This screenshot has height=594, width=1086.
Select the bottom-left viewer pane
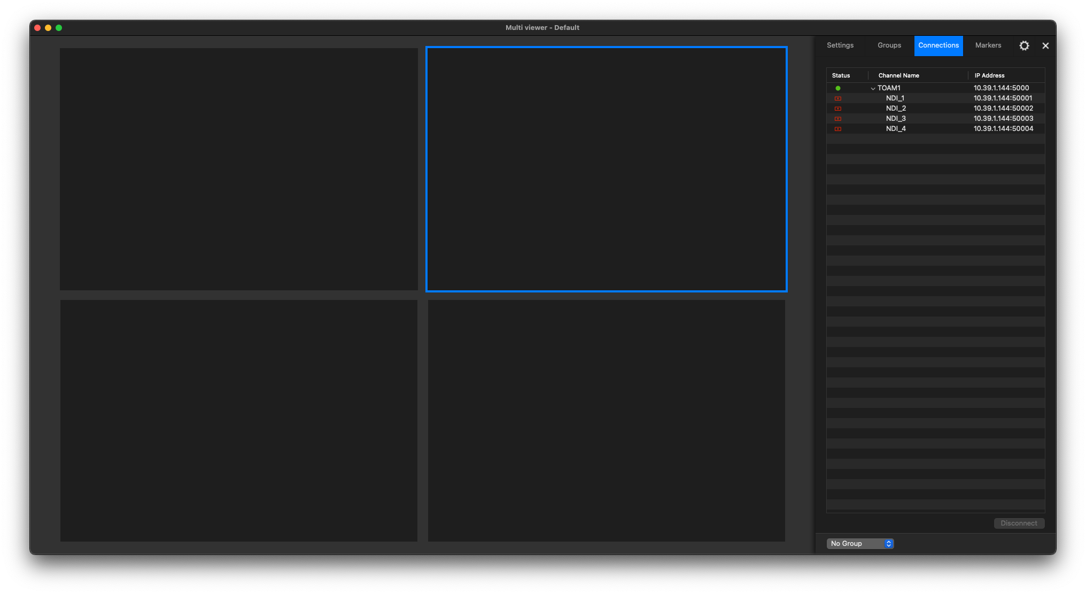pyautogui.click(x=239, y=421)
